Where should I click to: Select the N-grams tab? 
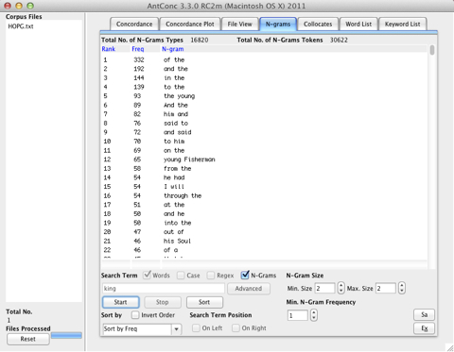click(x=278, y=25)
